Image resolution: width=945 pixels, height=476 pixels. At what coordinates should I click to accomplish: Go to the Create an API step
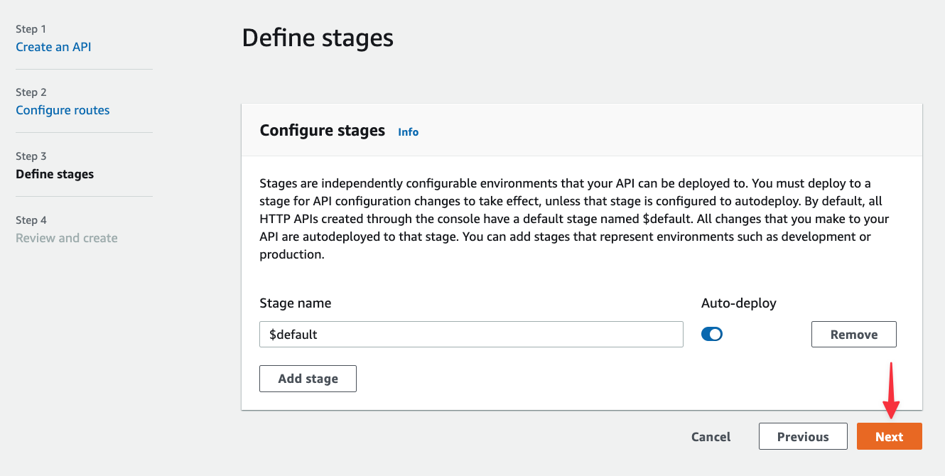53,47
